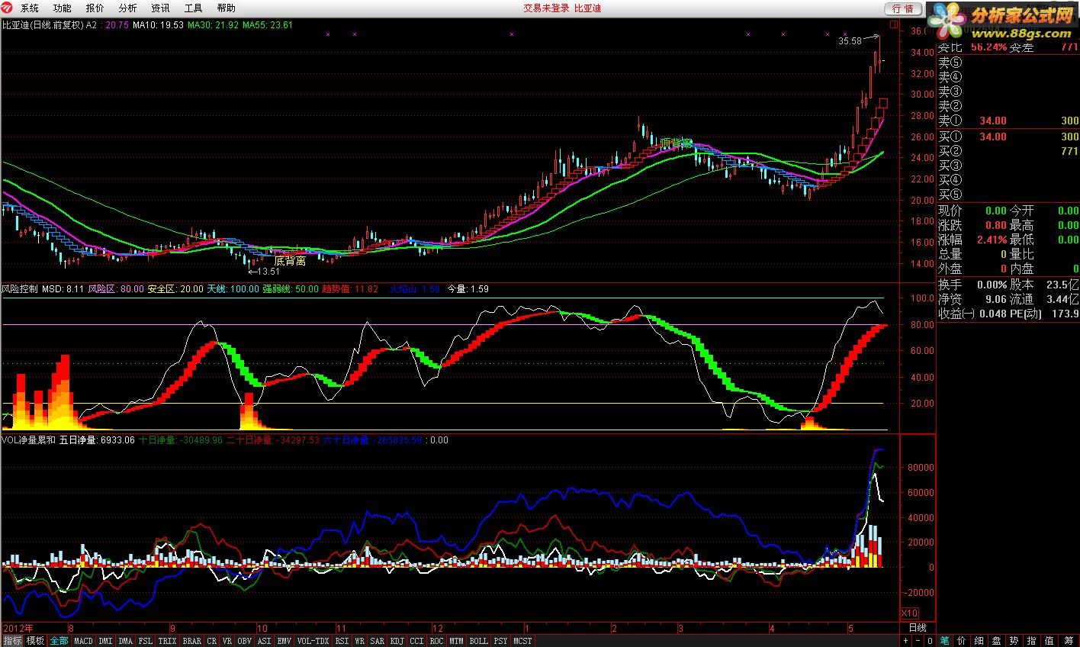Screen dimensions: 1080x647
Task: Switch to the MCST indicator
Action: point(522,641)
